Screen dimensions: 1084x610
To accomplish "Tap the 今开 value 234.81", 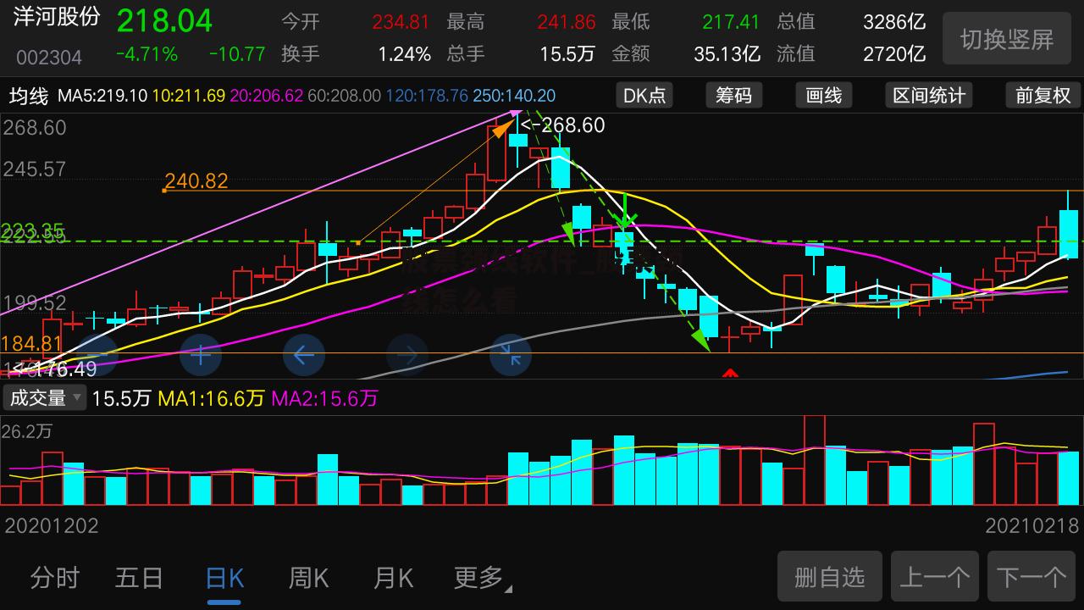I will pyautogui.click(x=401, y=22).
